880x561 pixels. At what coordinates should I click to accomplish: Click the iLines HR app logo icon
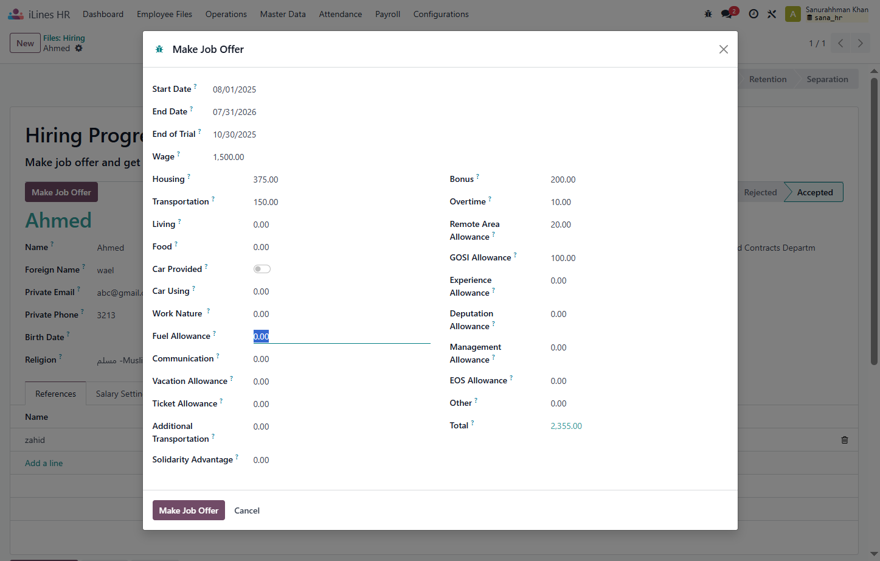coord(16,14)
